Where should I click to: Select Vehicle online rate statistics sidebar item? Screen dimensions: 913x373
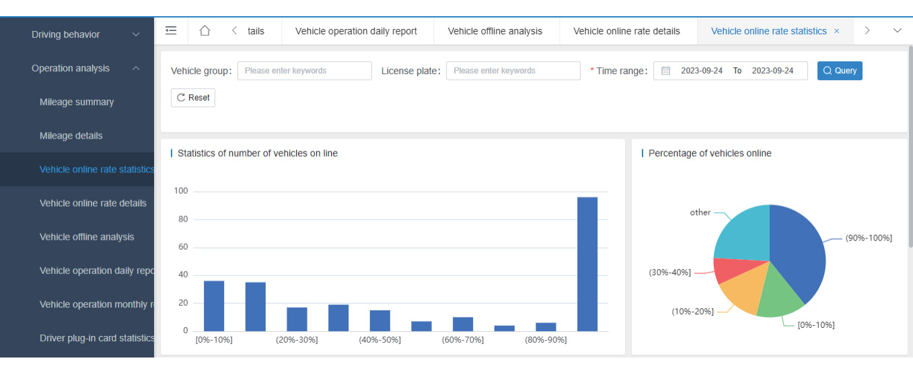click(x=77, y=169)
